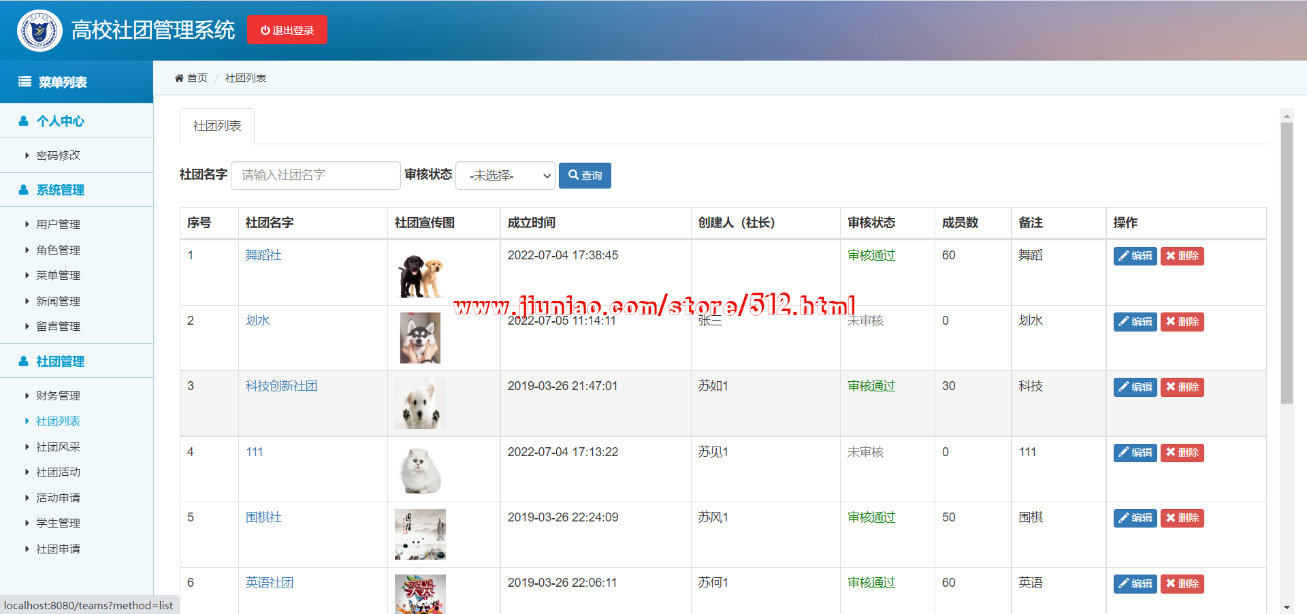
Task: Open the 围棋社 club name link
Action: (263, 517)
